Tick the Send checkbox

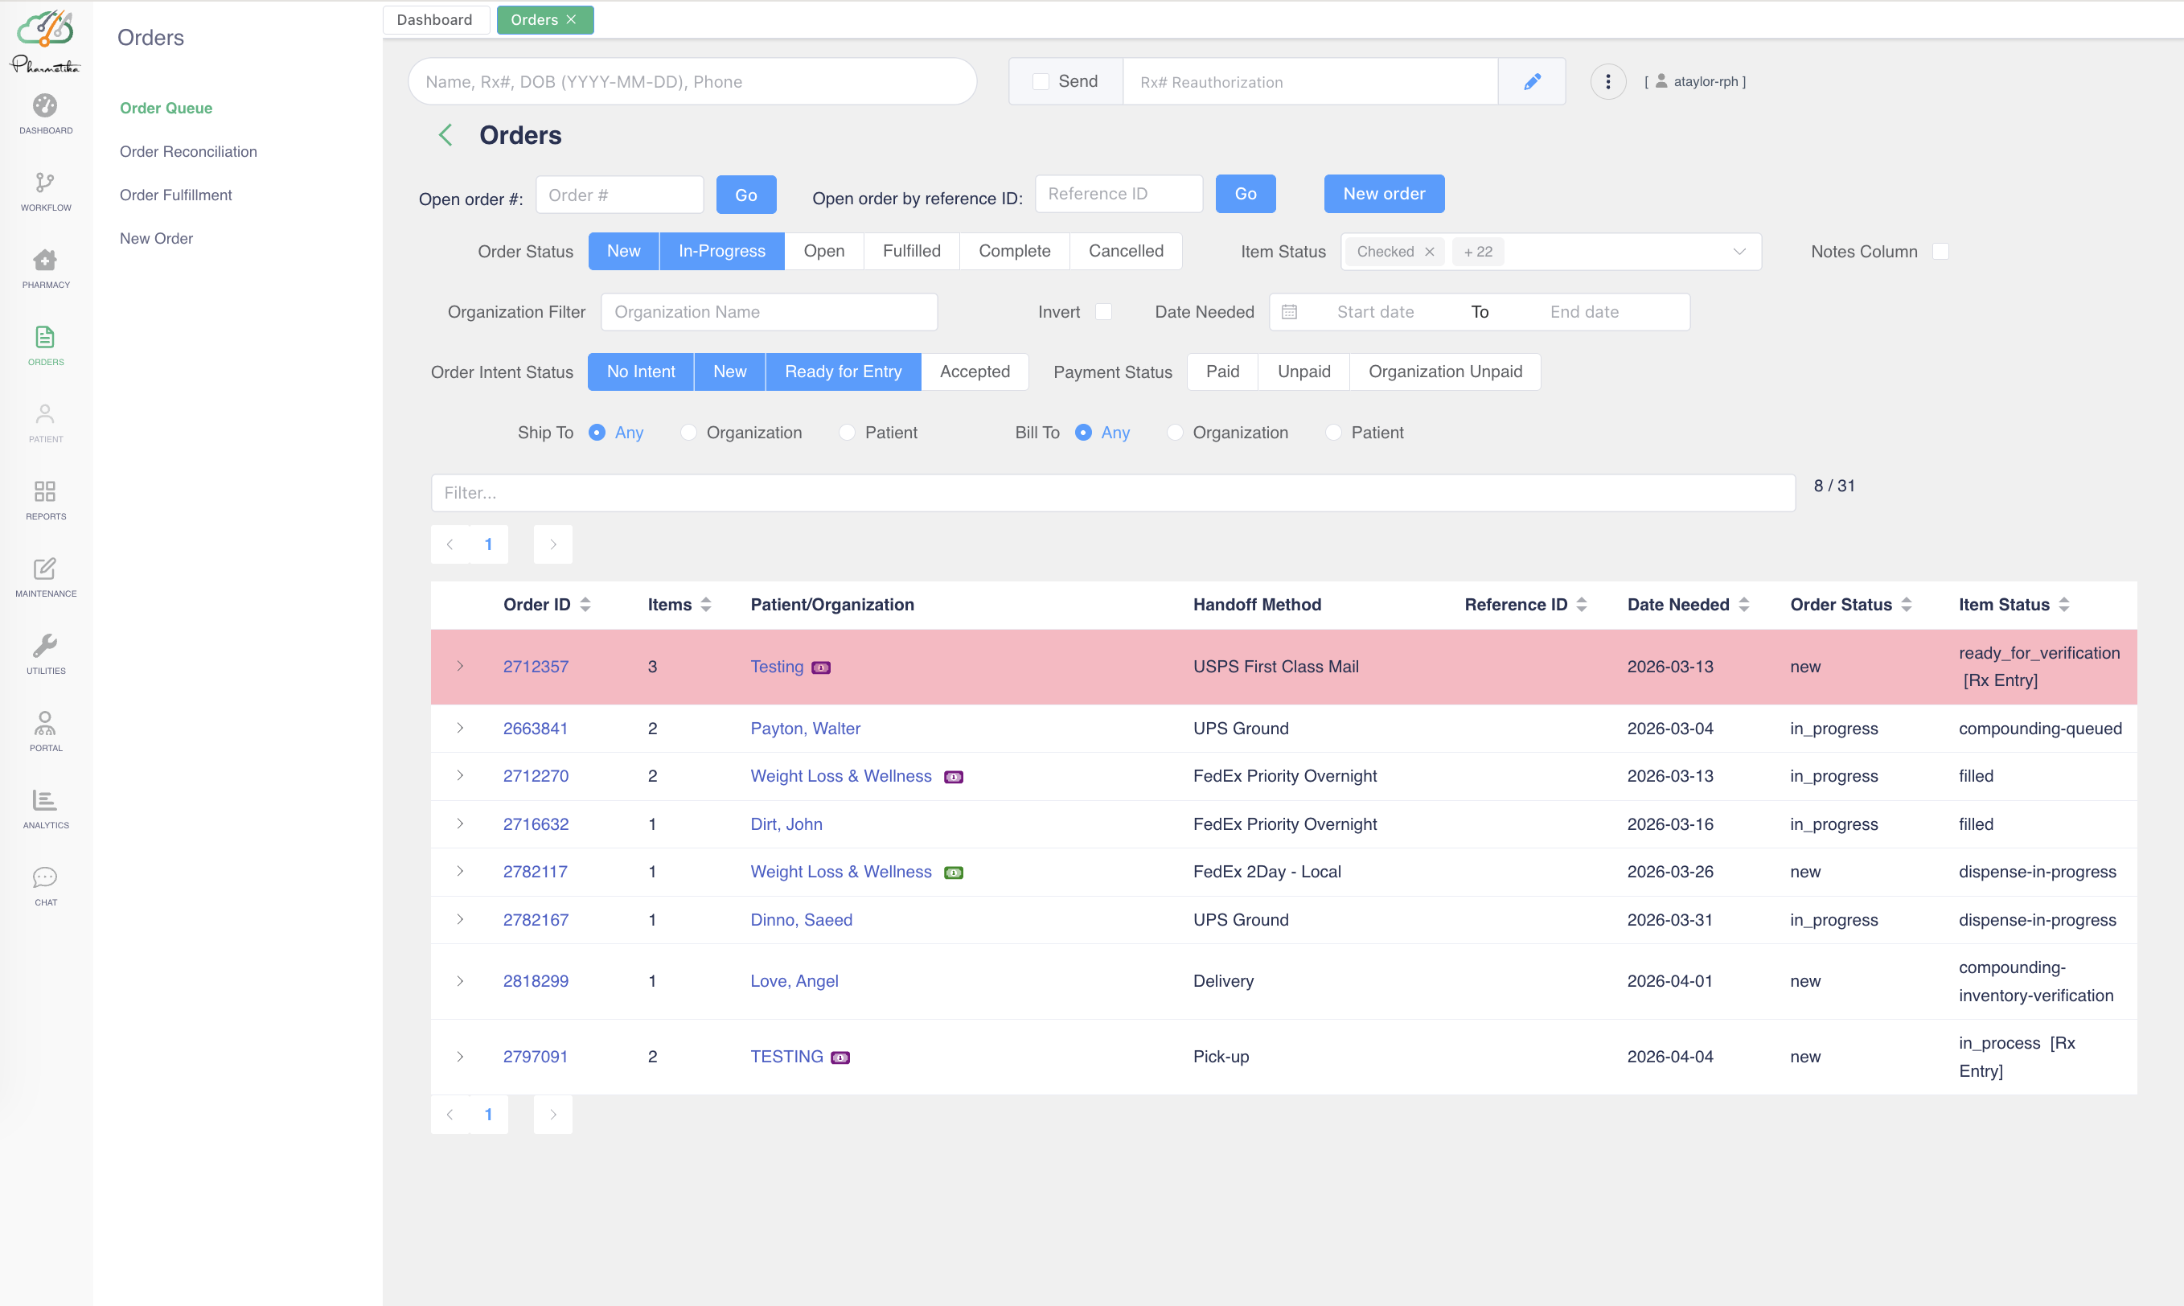(1040, 82)
